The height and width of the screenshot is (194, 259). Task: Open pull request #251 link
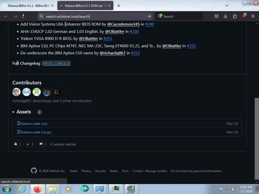tap(108, 39)
